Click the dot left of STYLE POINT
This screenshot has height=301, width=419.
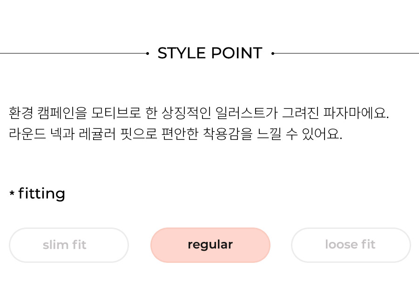(148, 54)
